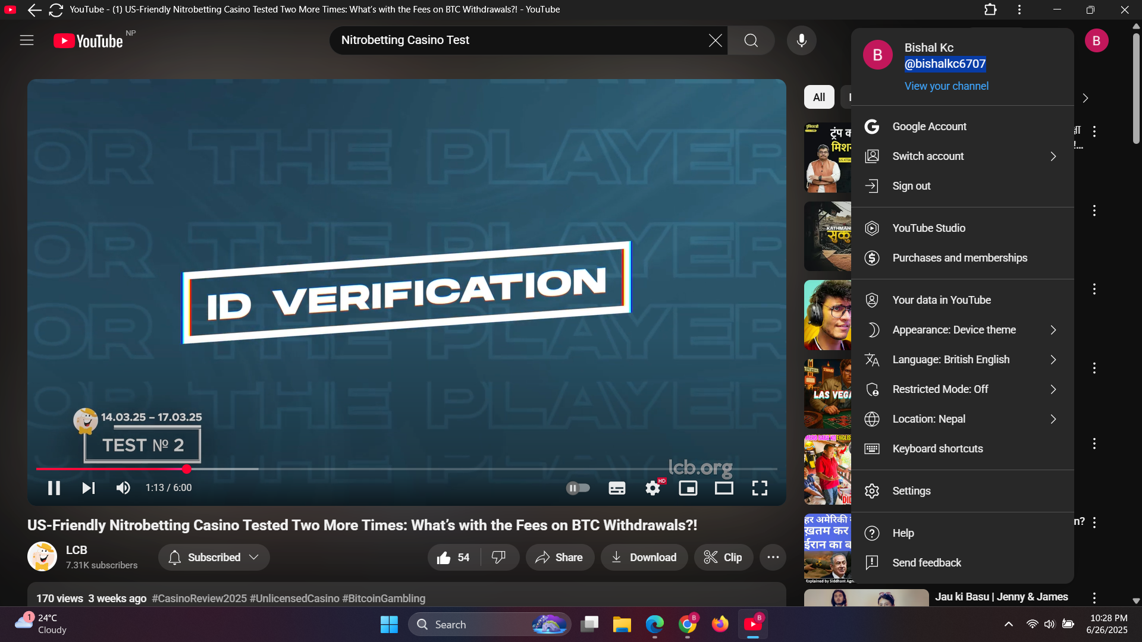
Task: Dislike the video with thumbs down
Action: click(x=498, y=558)
